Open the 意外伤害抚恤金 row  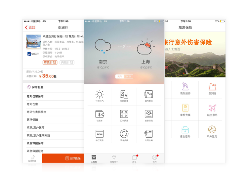click(53, 112)
